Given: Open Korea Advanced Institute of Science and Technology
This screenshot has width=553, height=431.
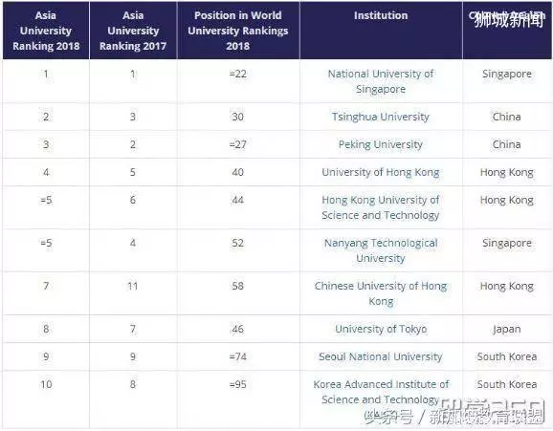Looking at the screenshot, I should (381, 392).
